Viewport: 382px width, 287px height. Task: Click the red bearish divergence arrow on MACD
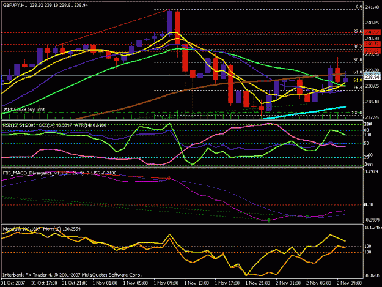point(169,177)
